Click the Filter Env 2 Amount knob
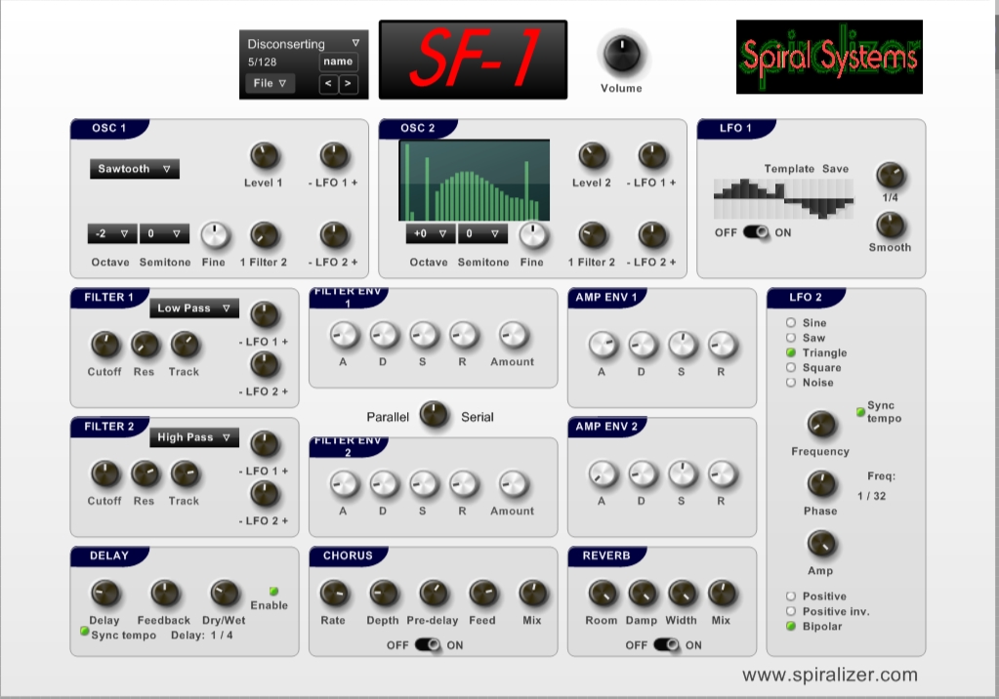Image resolution: width=999 pixels, height=699 pixels. [x=513, y=484]
